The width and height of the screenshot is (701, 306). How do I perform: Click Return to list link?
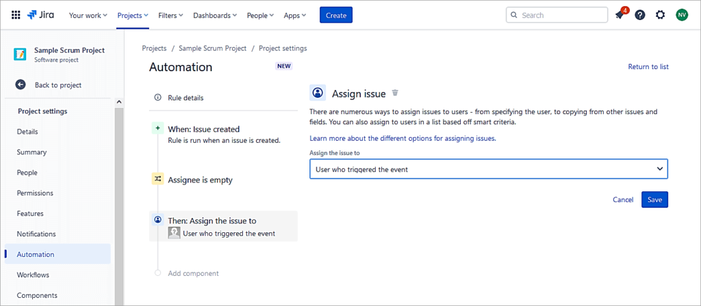pyautogui.click(x=648, y=66)
